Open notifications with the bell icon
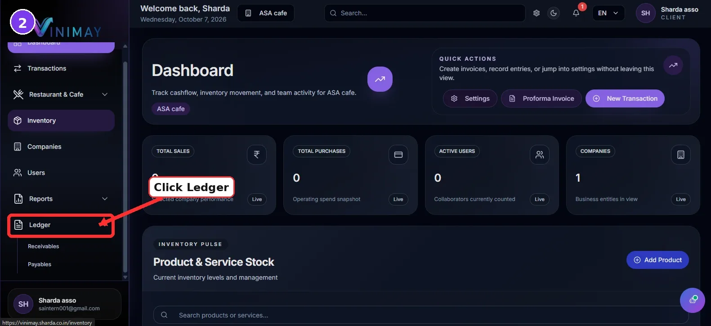The height and width of the screenshot is (326, 711). point(576,13)
